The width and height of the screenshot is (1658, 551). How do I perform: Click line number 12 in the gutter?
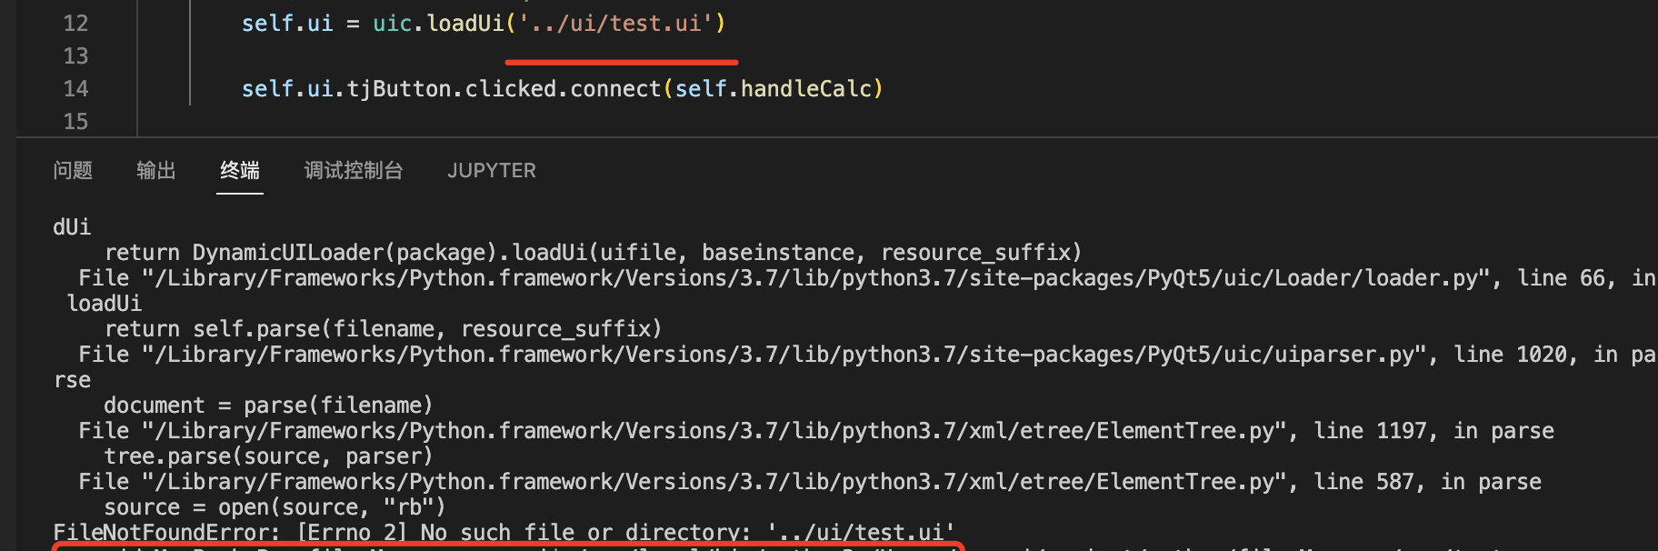tap(75, 24)
